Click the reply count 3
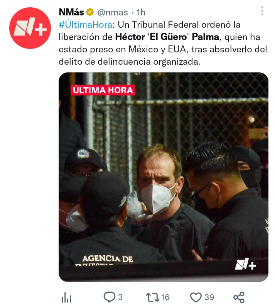 click(x=120, y=297)
